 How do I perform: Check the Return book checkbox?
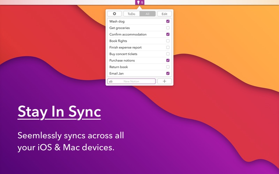168,67
